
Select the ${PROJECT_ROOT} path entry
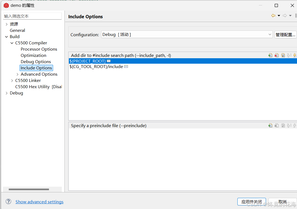[x=183, y=61]
